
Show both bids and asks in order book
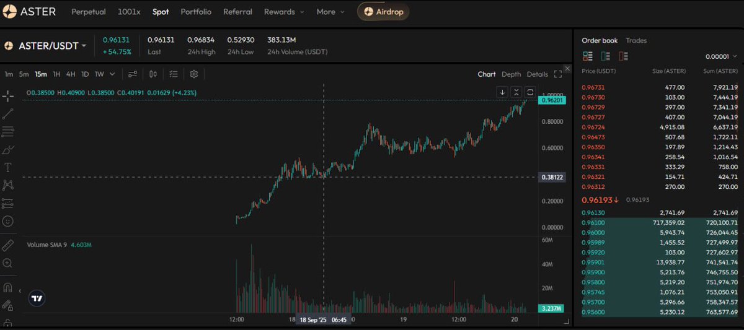587,56
